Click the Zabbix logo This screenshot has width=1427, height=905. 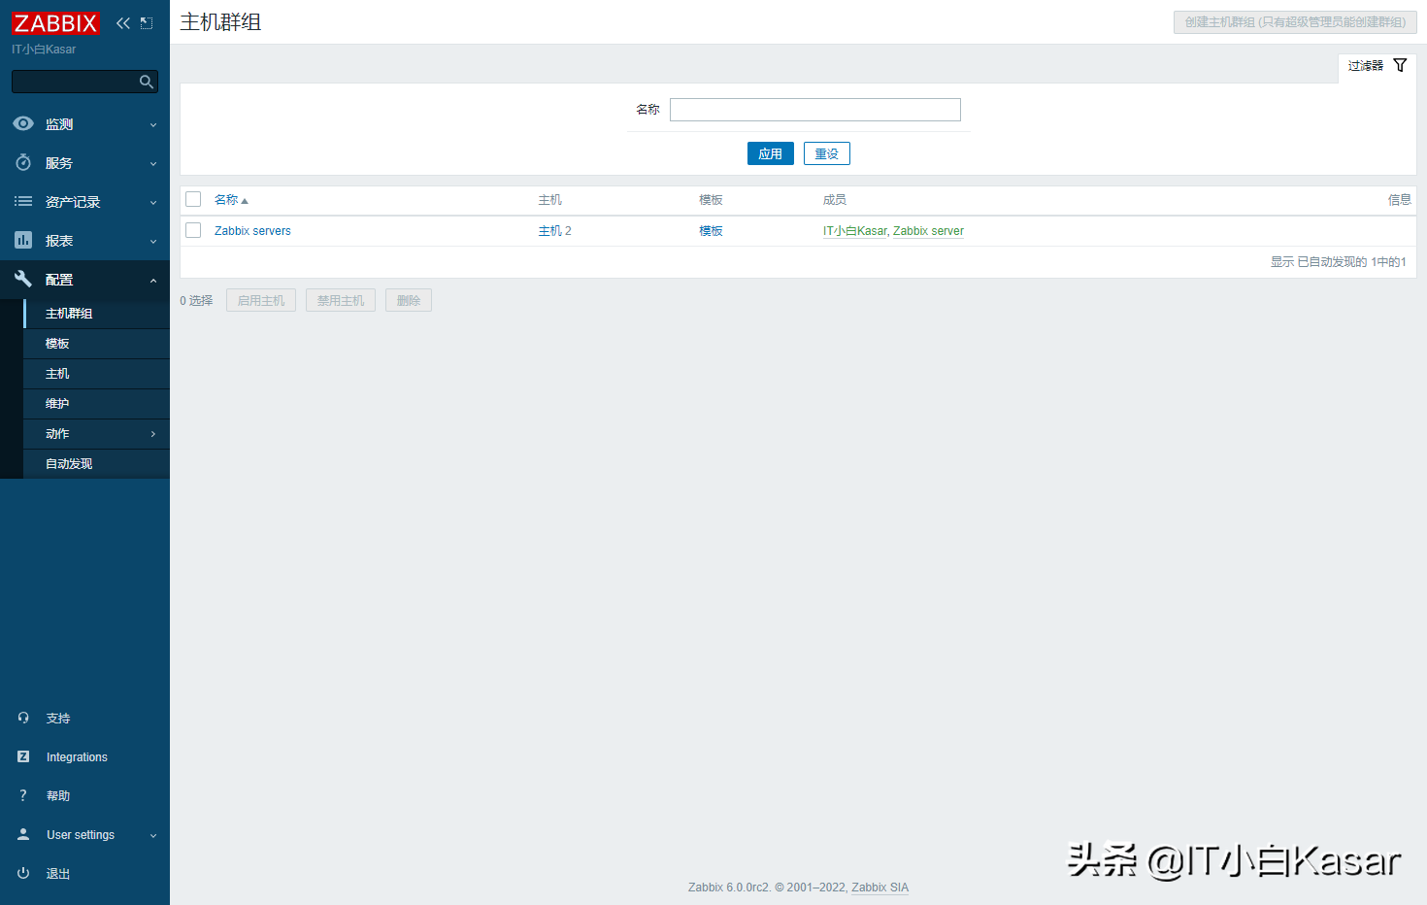point(55,23)
